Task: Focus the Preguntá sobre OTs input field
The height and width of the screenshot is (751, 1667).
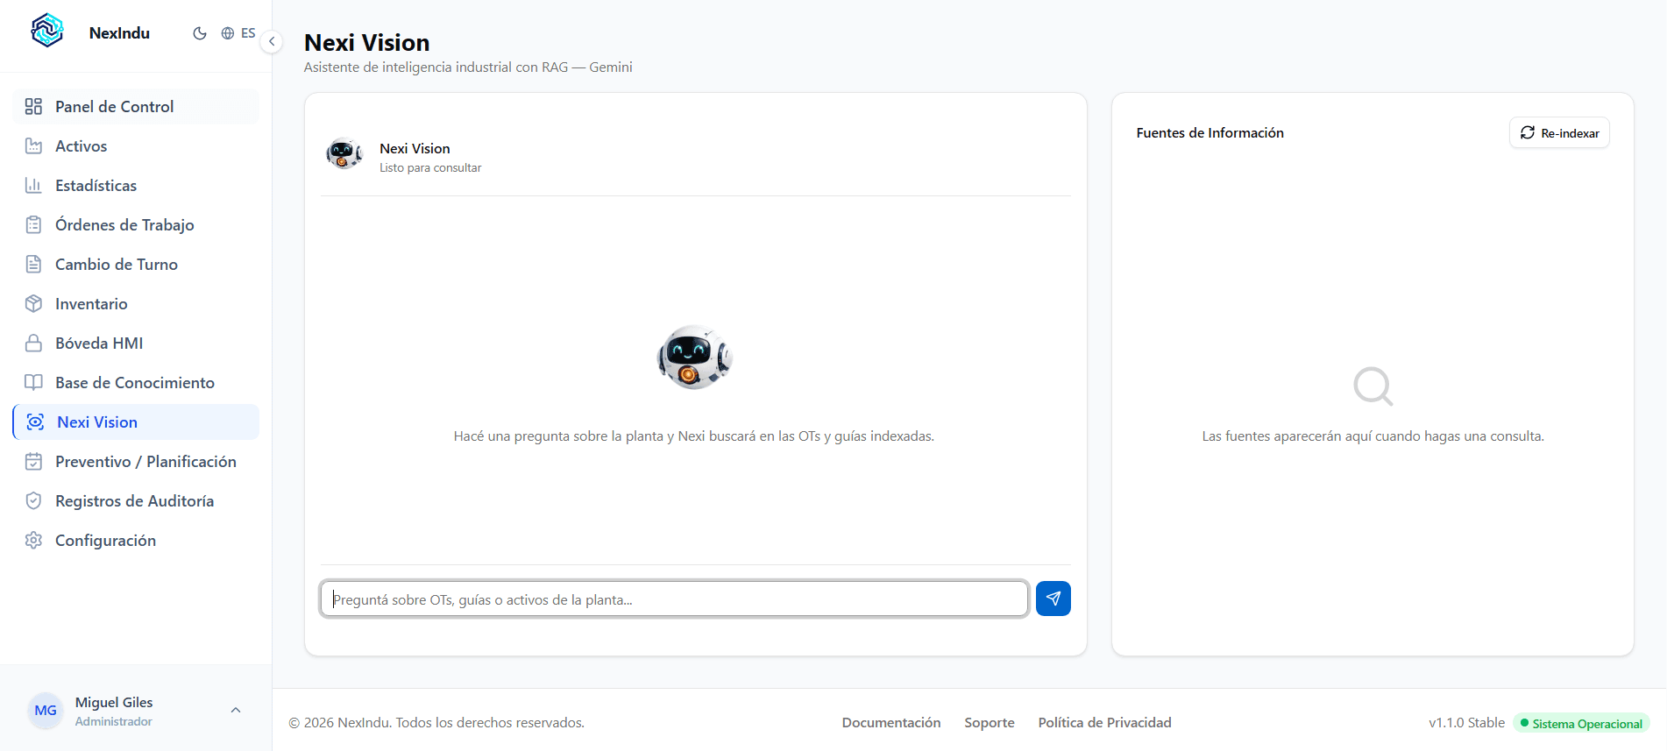Action: (x=674, y=599)
